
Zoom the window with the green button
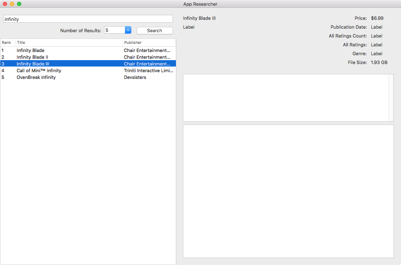(x=19, y=4)
